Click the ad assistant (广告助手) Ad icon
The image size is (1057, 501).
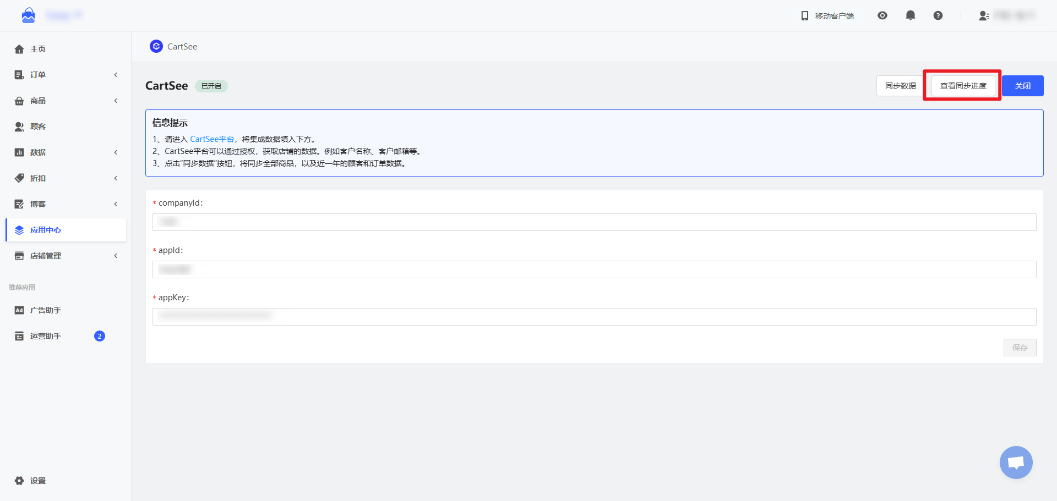19,310
